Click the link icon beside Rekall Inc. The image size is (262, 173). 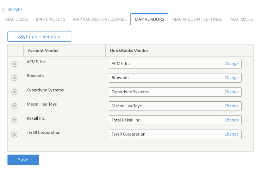[14, 120]
